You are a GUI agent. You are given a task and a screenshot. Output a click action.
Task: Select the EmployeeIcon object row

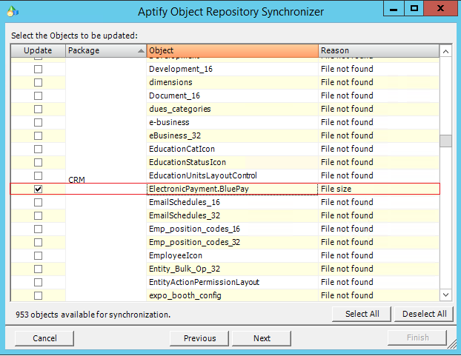[232, 255]
